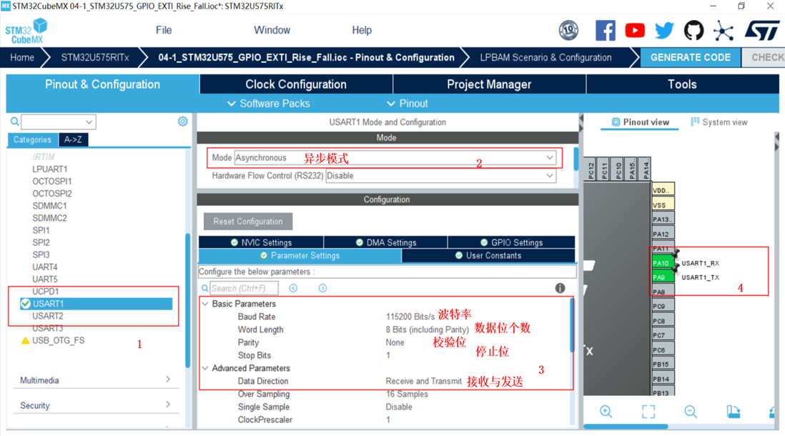Open the Facebook icon link
This screenshot has height=436, width=785.
(x=606, y=31)
